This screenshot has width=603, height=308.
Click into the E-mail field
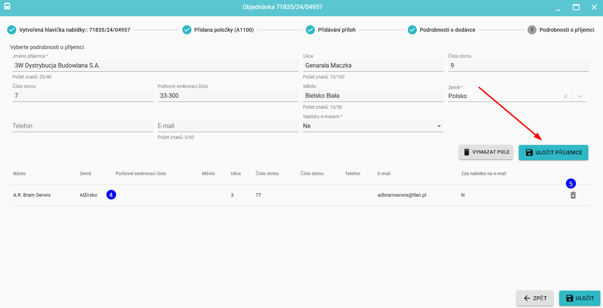[x=228, y=126]
